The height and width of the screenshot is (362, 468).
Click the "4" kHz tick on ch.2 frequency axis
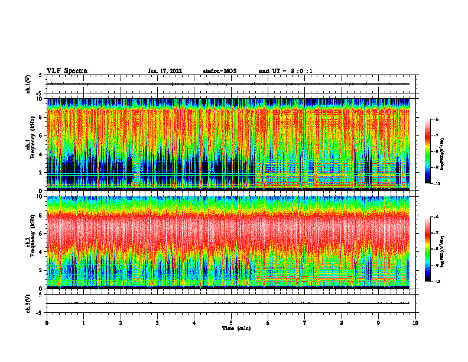pyautogui.click(x=41, y=252)
